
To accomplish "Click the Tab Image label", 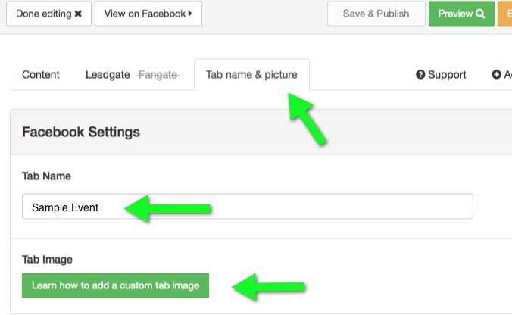I will tap(48, 260).
